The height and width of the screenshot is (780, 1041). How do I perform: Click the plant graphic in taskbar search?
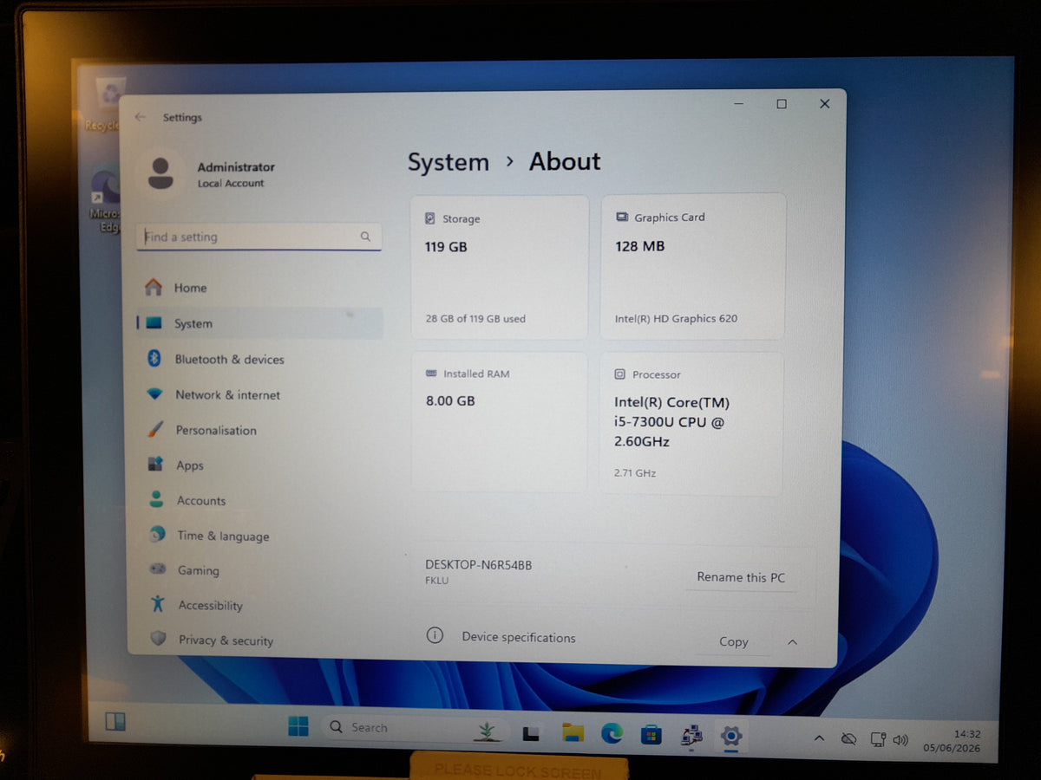488,731
